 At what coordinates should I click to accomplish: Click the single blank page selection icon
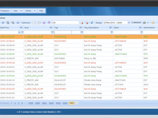tap(34, 23)
